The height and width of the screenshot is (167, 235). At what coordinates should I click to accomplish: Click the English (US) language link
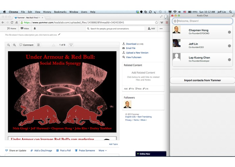131,117
